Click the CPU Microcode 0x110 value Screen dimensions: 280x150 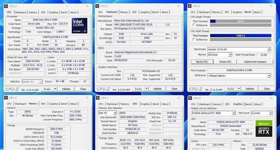pos(172,60)
